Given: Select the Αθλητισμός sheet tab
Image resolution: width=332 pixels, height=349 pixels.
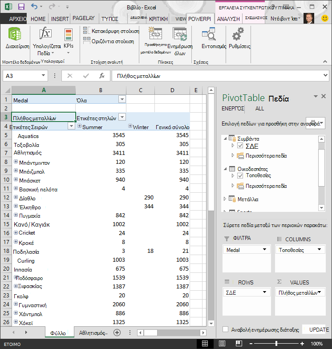Looking at the screenshot, I should pyautogui.click(x=93, y=333).
